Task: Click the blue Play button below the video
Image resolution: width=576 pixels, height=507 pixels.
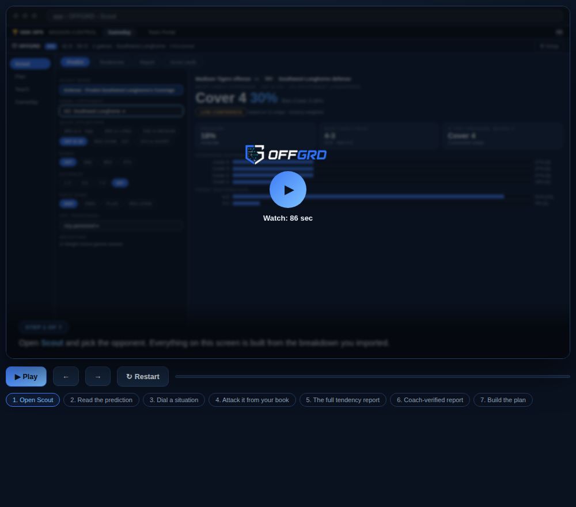Action: [26, 377]
